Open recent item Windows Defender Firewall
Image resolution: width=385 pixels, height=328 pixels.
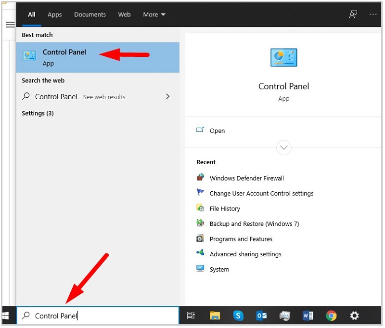[246, 178]
